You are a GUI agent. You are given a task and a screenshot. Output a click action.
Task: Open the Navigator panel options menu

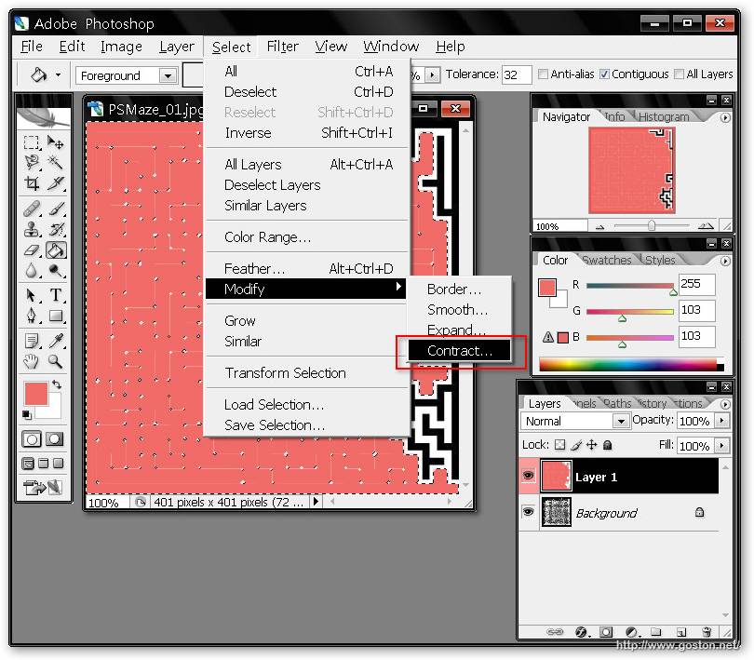click(724, 117)
